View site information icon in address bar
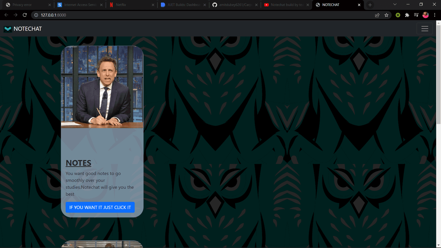The image size is (441, 248). 36,15
